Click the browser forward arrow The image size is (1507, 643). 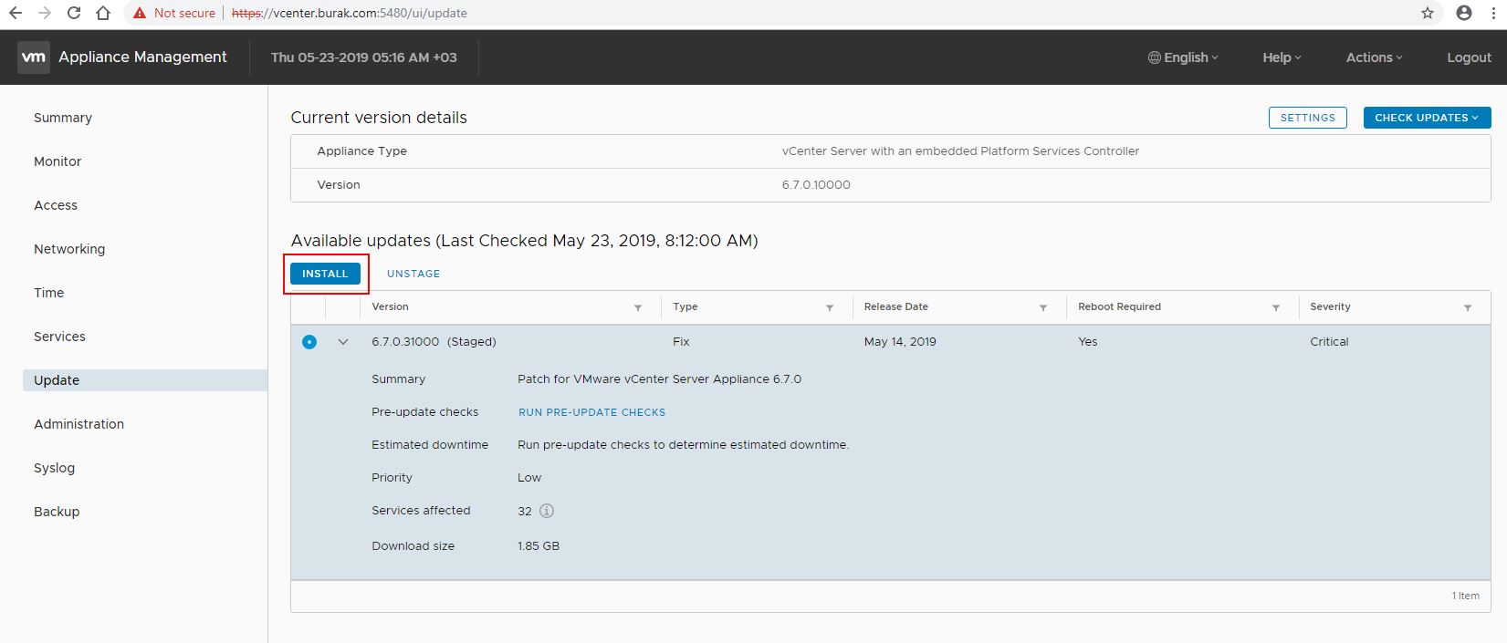(x=45, y=13)
